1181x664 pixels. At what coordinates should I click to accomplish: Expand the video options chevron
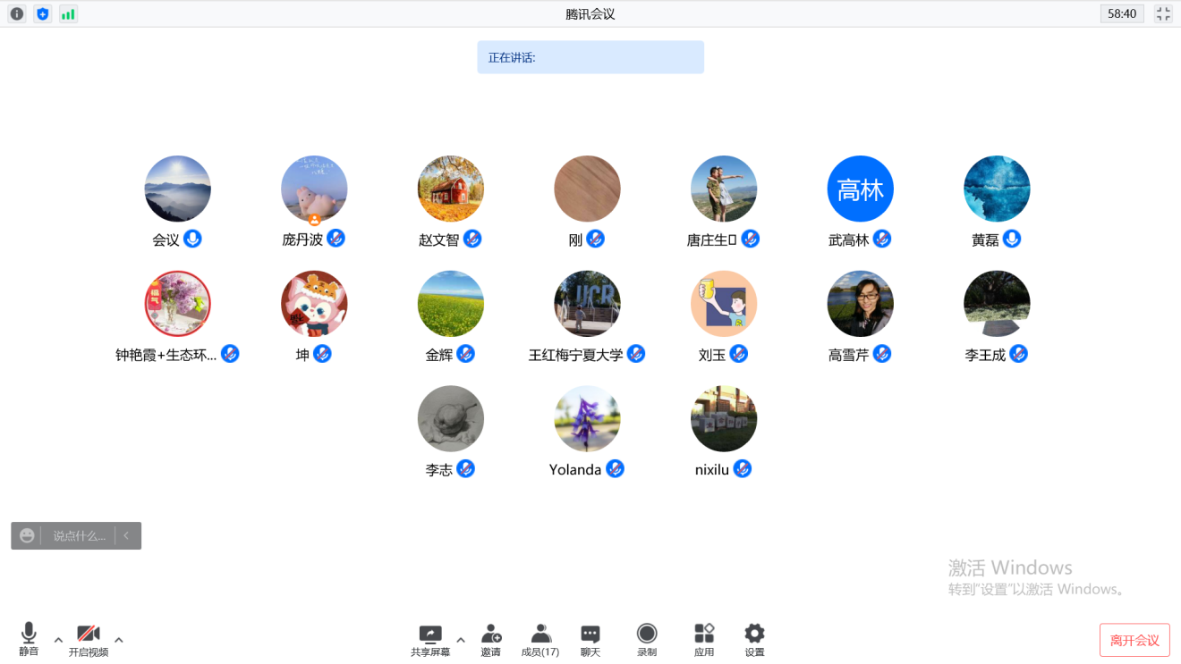coord(119,640)
